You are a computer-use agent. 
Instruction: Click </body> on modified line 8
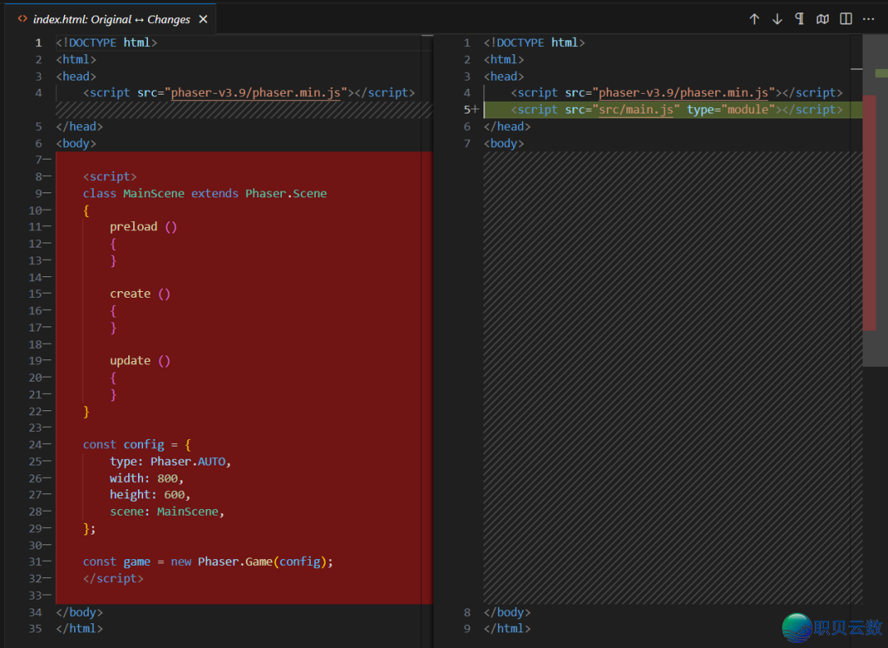click(x=506, y=613)
